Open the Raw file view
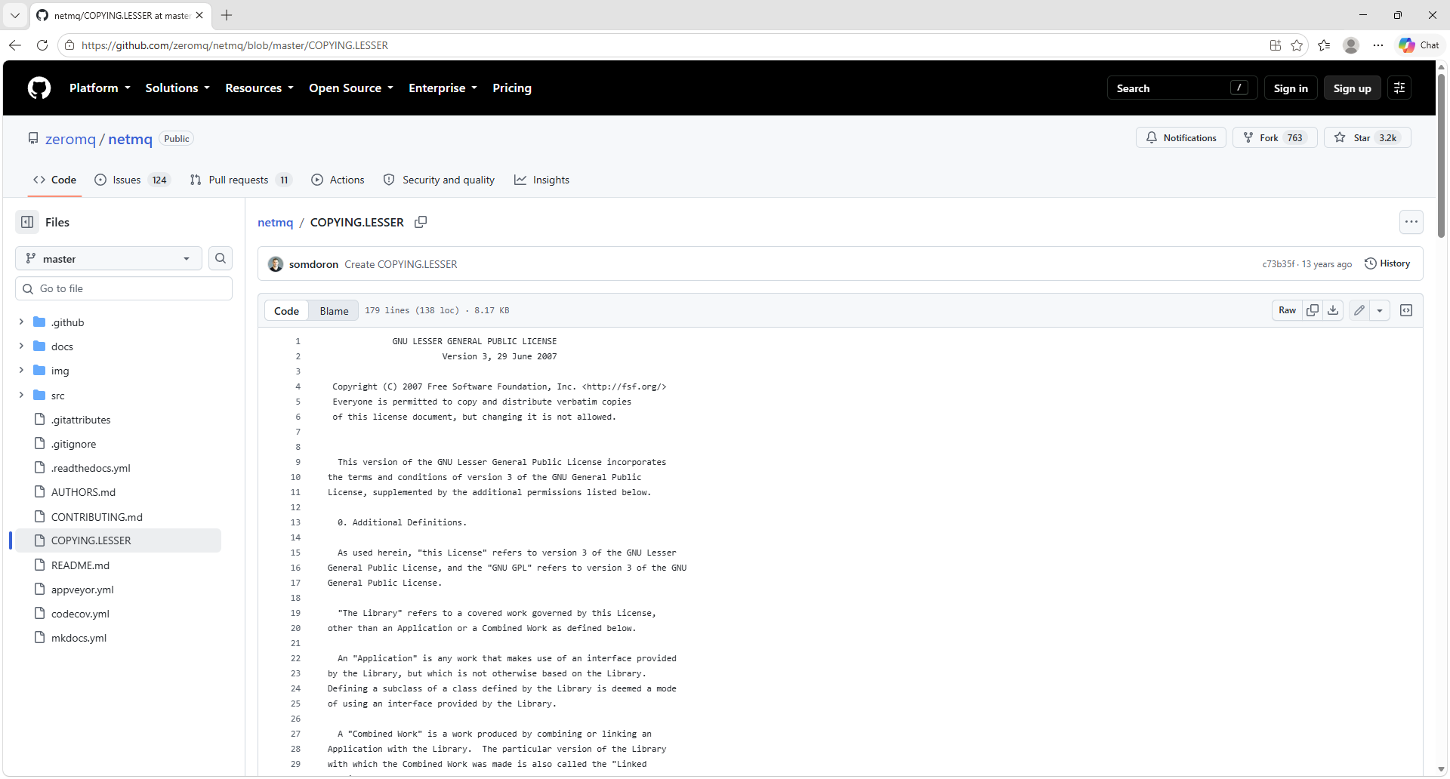 (x=1287, y=310)
